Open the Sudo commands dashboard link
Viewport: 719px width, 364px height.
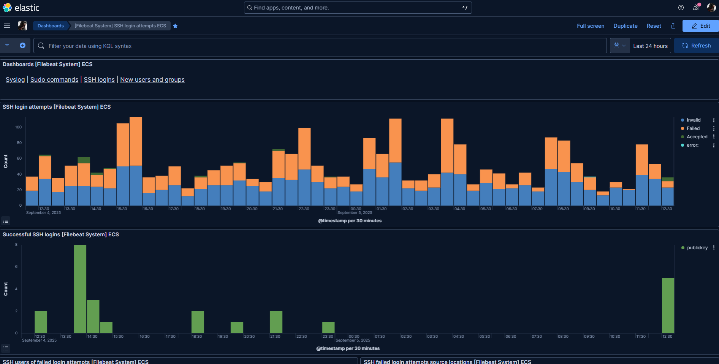tap(54, 79)
